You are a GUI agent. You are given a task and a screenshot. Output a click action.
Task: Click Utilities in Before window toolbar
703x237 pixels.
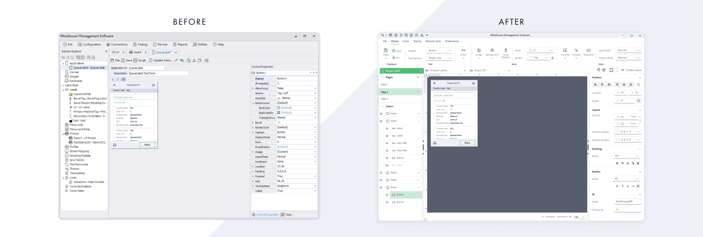[200, 44]
